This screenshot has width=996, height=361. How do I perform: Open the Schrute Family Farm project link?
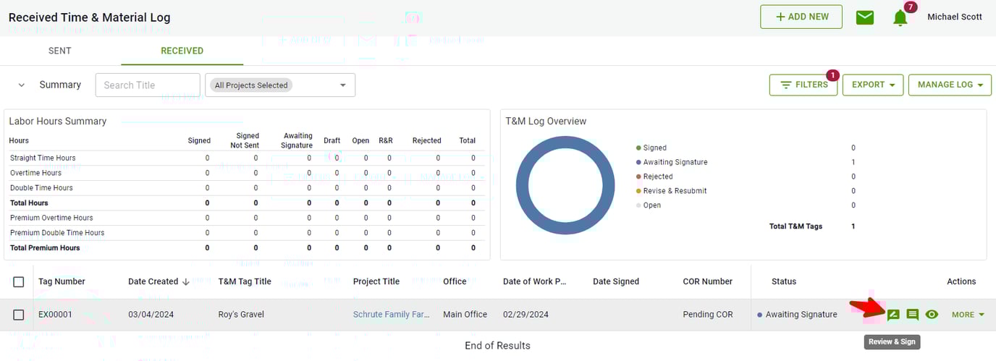click(391, 315)
